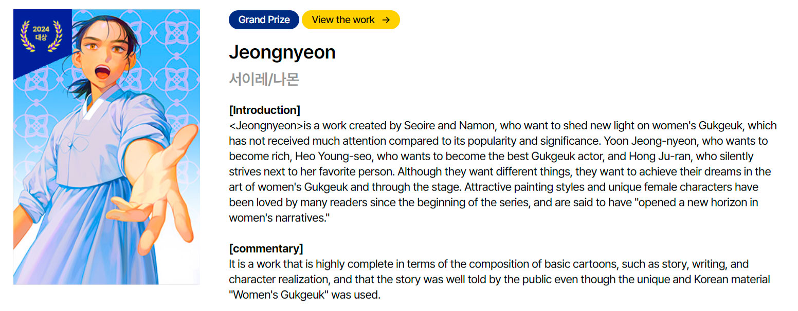This screenshot has width=798, height=311.
Task: Open the Jeongnyeon cover illustration
Action: point(106,147)
